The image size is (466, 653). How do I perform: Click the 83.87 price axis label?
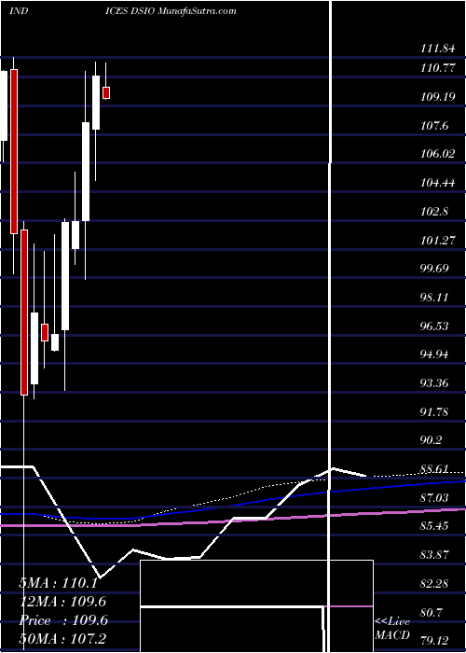click(435, 554)
